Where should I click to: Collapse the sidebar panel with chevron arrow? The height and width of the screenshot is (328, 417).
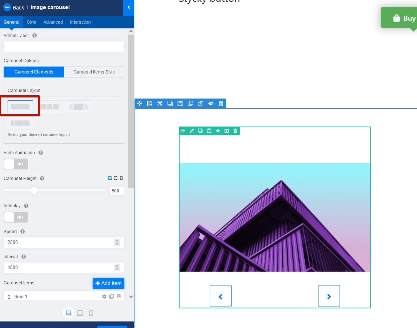(x=128, y=7)
